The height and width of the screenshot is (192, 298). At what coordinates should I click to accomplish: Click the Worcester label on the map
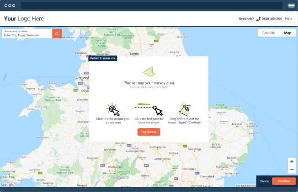[110, 150]
